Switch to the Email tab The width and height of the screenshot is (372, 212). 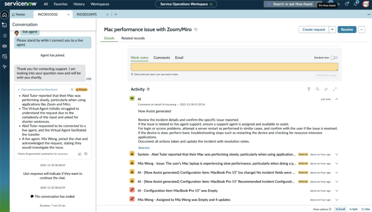179,58
